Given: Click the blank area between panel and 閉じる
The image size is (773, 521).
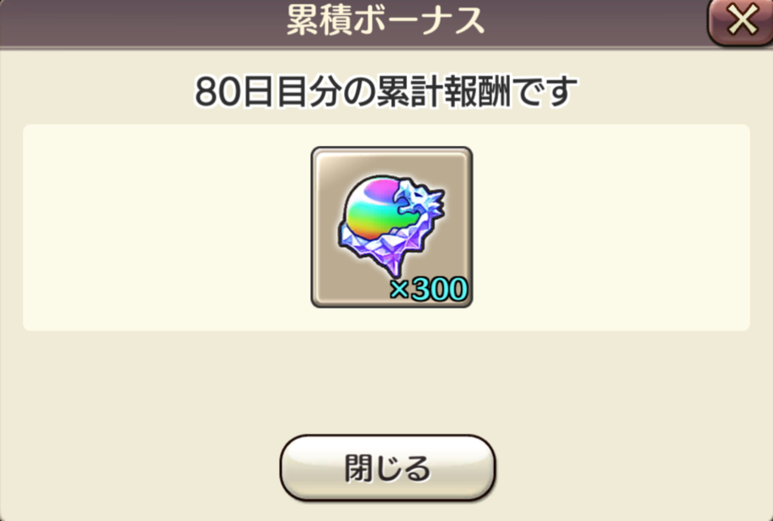Looking at the screenshot, I should pos(386,382).
